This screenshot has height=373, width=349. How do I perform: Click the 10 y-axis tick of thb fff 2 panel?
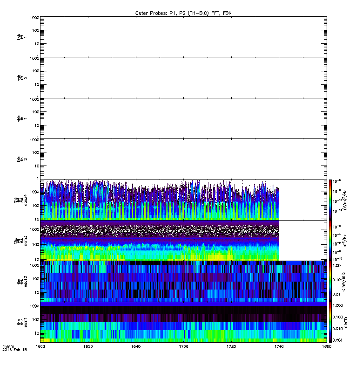(x=37, y=84)
